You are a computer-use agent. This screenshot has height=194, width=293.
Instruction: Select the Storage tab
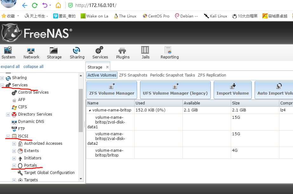coord(95,67)
